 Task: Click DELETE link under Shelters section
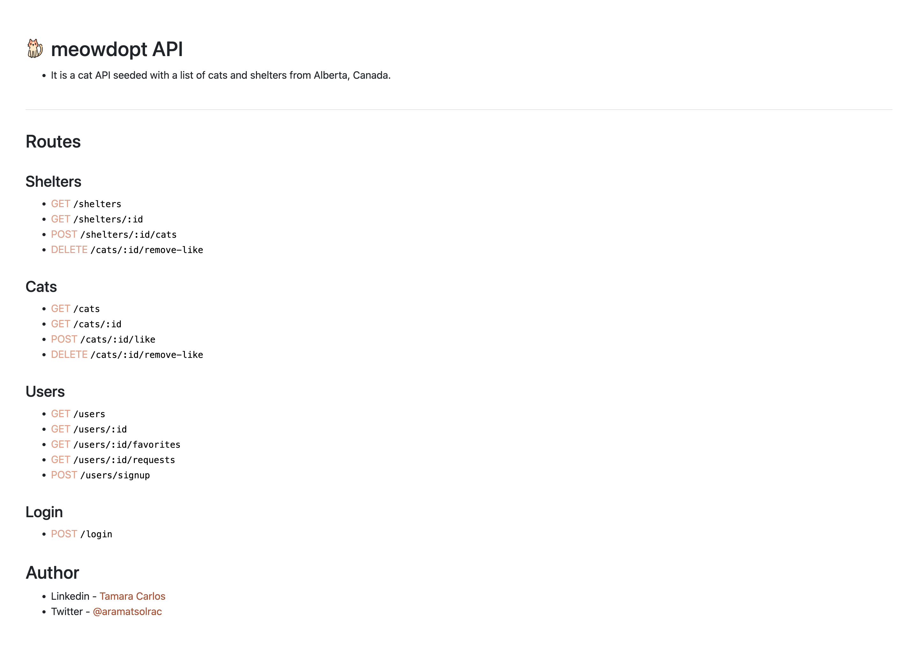69,250
